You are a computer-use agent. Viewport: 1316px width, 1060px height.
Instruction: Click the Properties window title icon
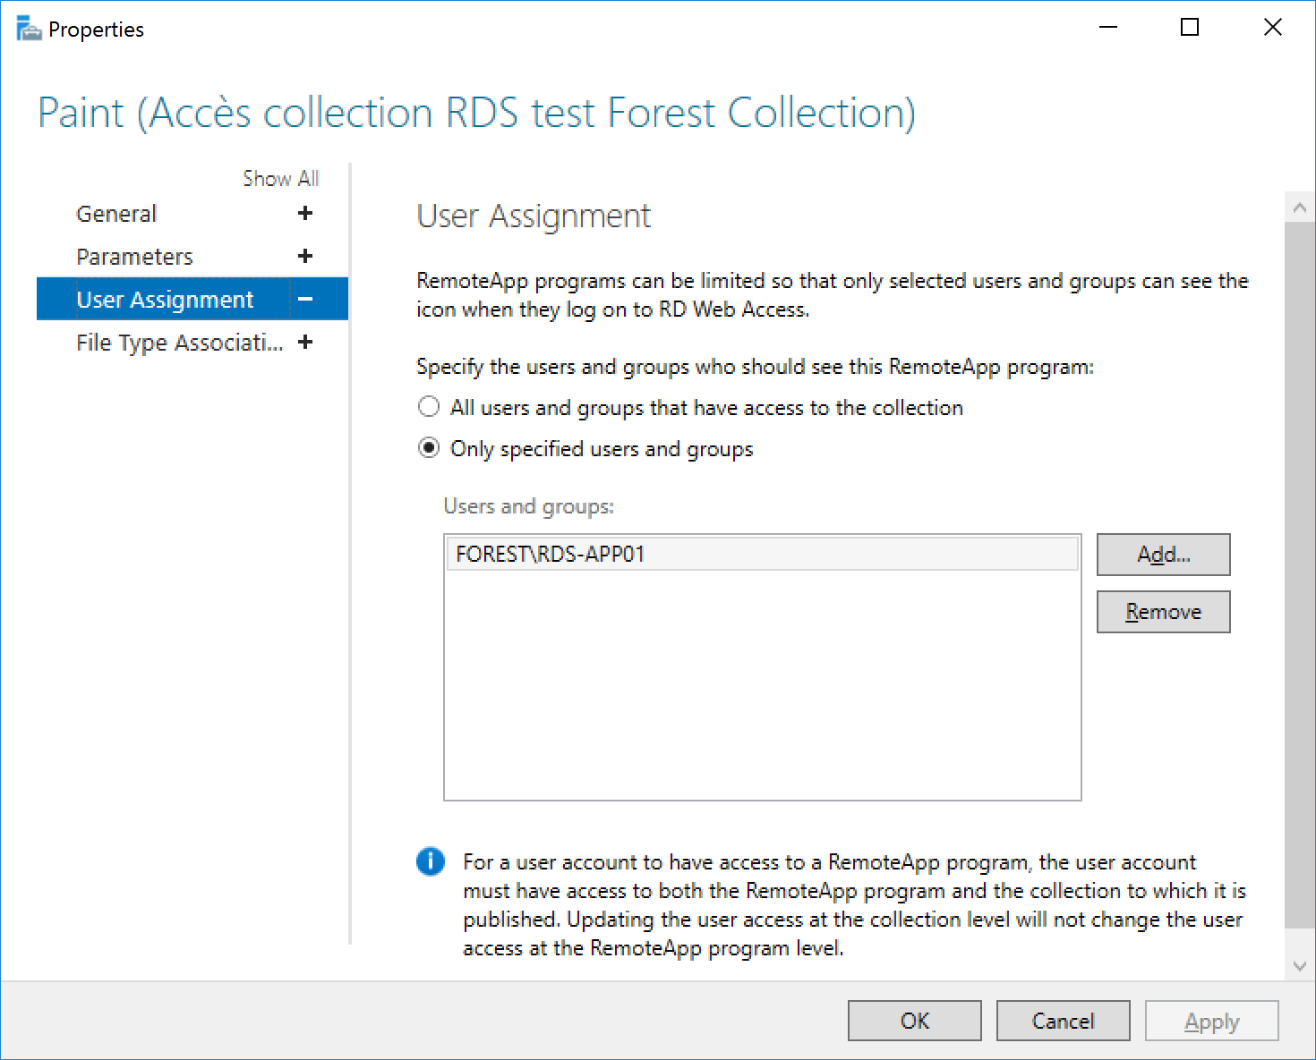coord(29,29)
